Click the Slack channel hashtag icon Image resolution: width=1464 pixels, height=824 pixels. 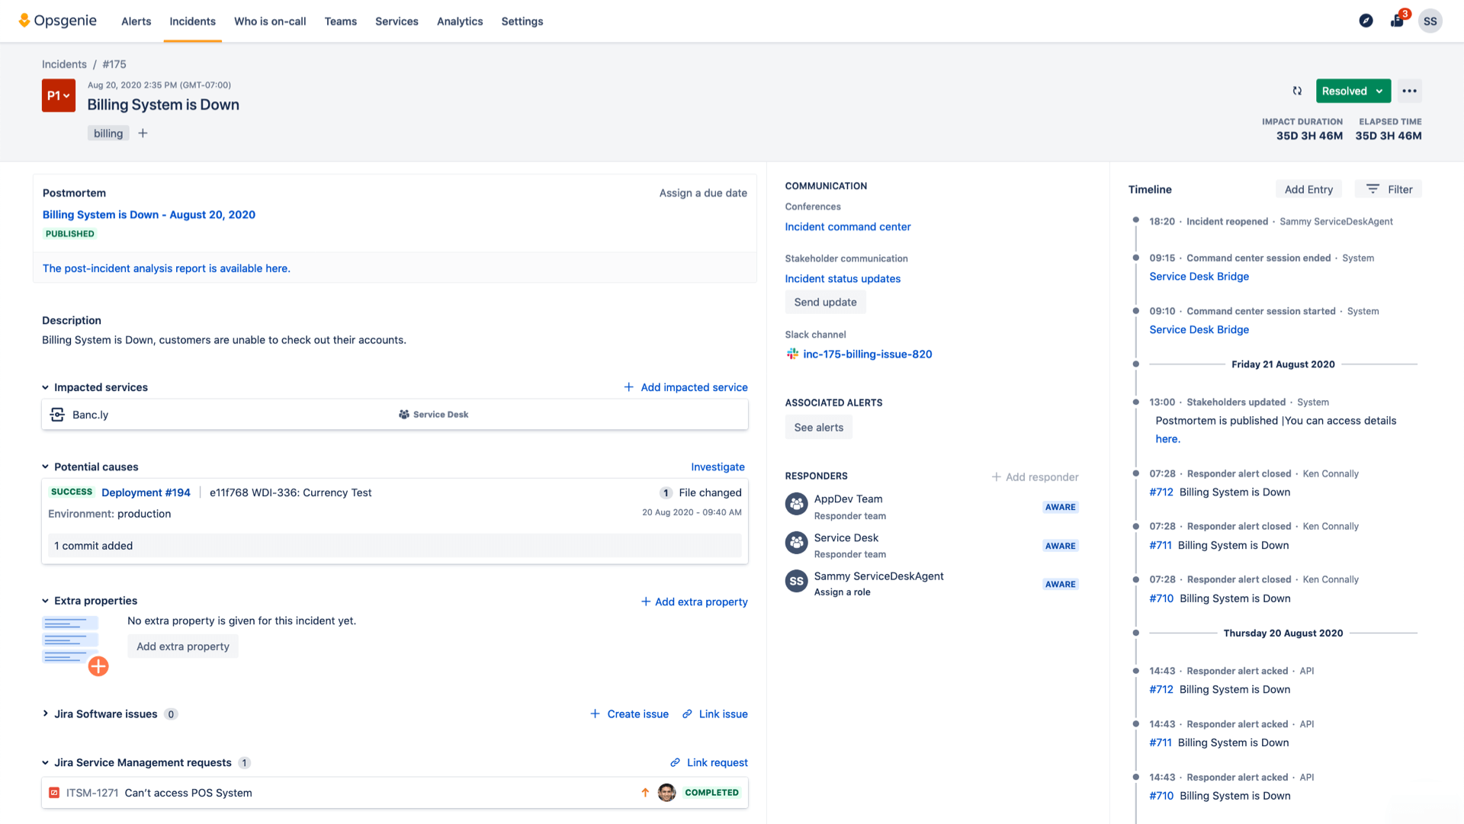[791, 354]
